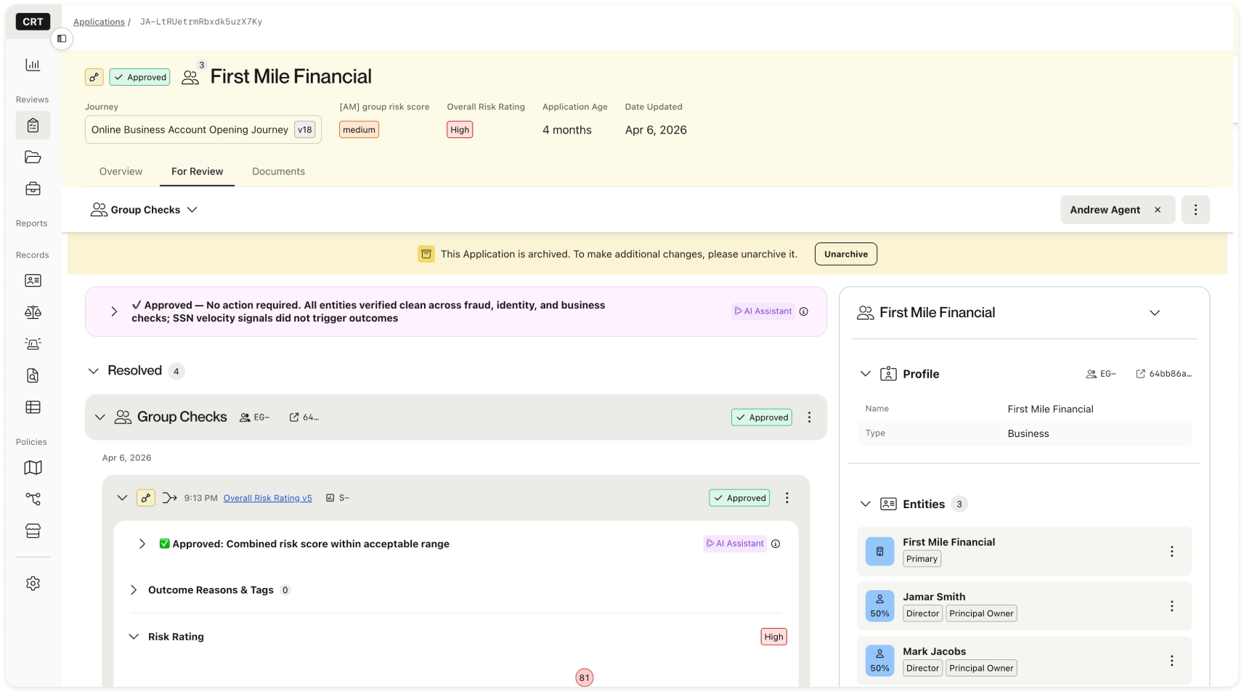The width and height of the screenshot is (1244, 694).
Task: Collapse the Profile section
Action: click(x=865, y=374)
